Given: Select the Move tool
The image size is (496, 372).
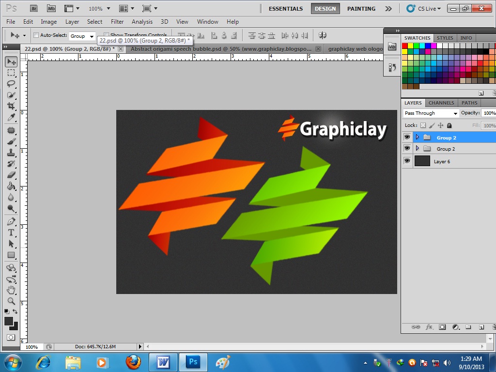Looking at the screenshot, I should [11, 62].
